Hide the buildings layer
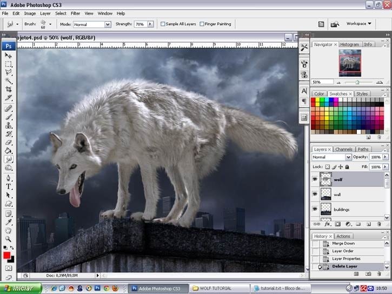 pos(315,209)
